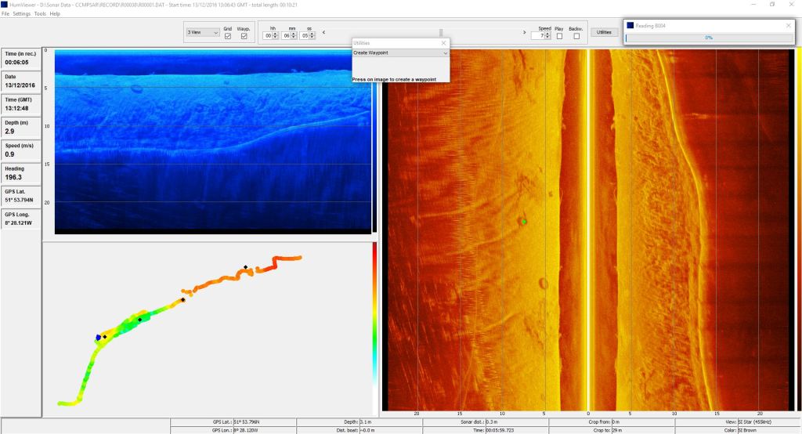Click the left arrow at timeline start

324,32
